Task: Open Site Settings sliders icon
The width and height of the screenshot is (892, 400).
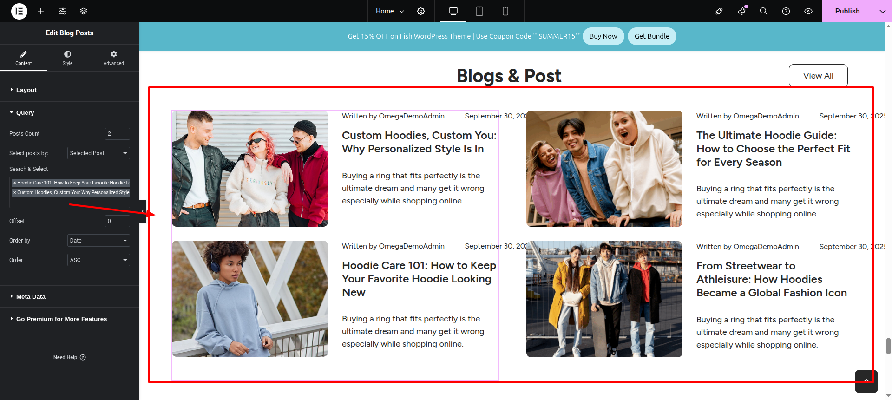Action: tap(62, 11)
